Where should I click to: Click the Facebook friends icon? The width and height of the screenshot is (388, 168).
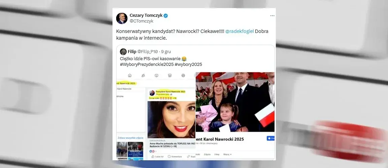click(143, 76)
